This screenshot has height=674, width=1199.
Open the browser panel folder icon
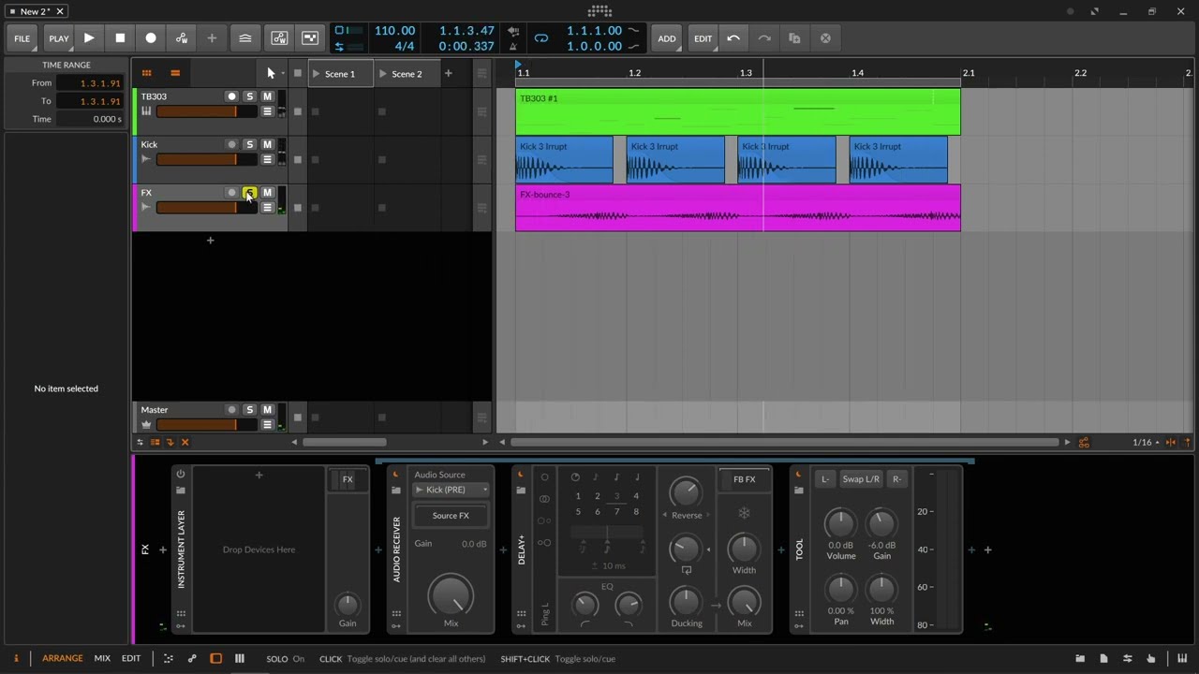pyautogui.click(x=1080, y=658)
